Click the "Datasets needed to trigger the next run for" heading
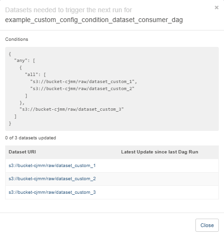 pos(68,10)
